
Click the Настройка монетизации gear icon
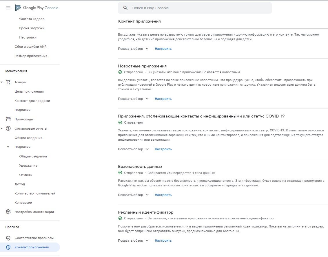pos(8,212)
